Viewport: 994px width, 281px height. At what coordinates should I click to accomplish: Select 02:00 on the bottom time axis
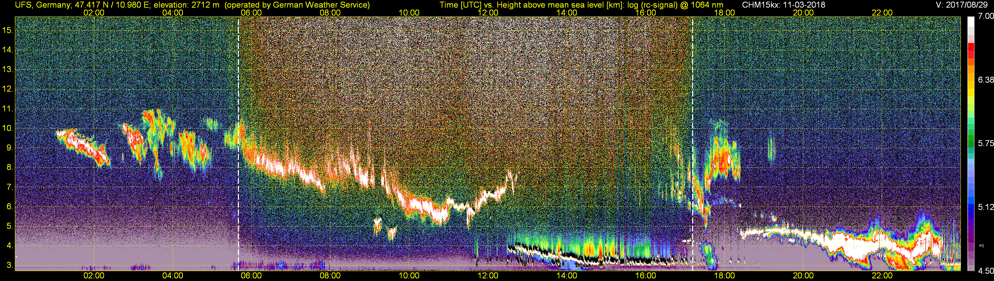pos(94,276)
